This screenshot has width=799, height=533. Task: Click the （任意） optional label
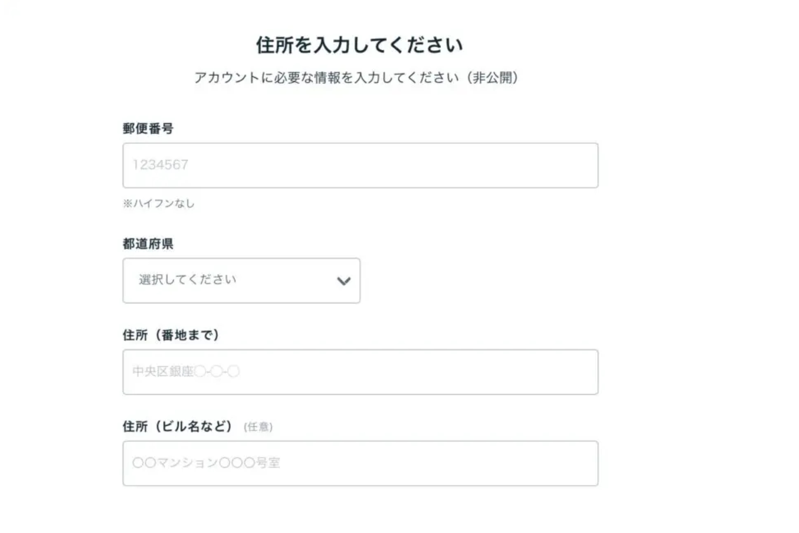coord(257,427)
